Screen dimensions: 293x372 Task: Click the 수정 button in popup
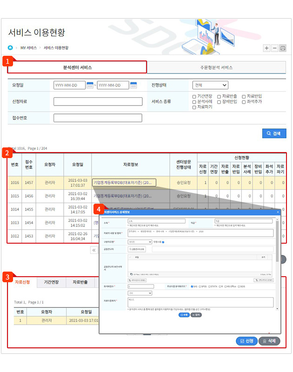[184, 315]
